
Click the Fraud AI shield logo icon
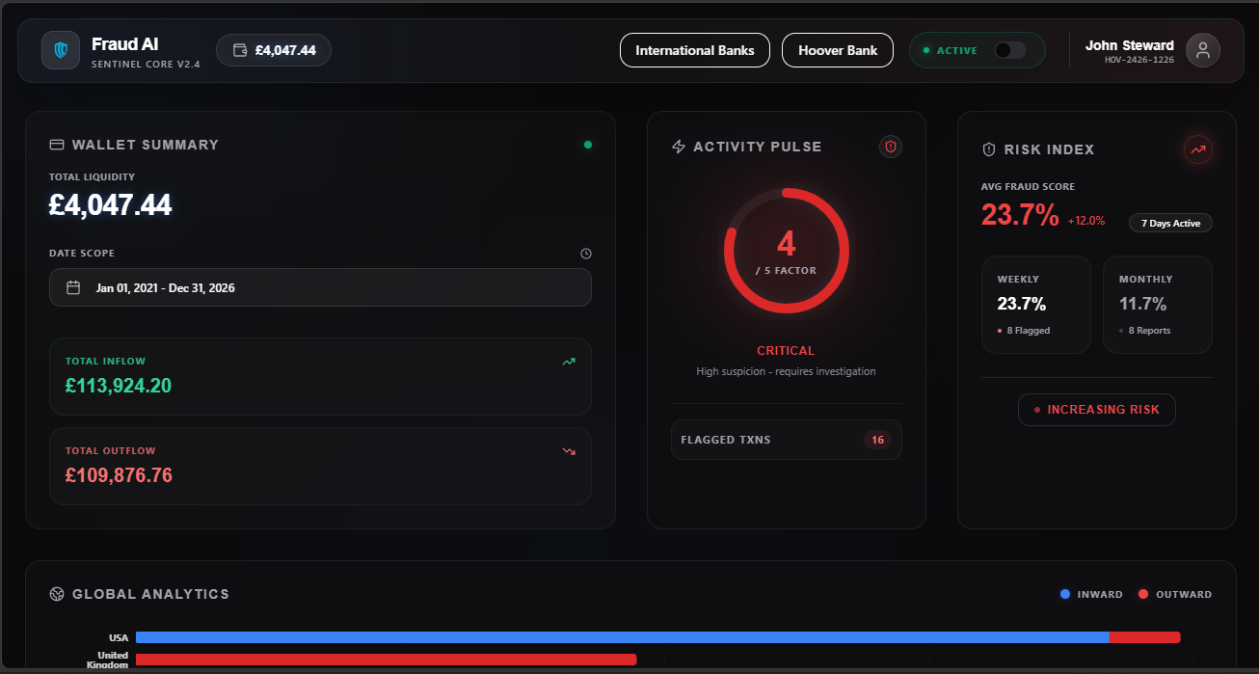[61, 50]
